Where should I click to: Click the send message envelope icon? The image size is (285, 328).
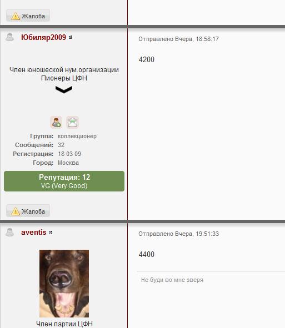tap(72, 122)
